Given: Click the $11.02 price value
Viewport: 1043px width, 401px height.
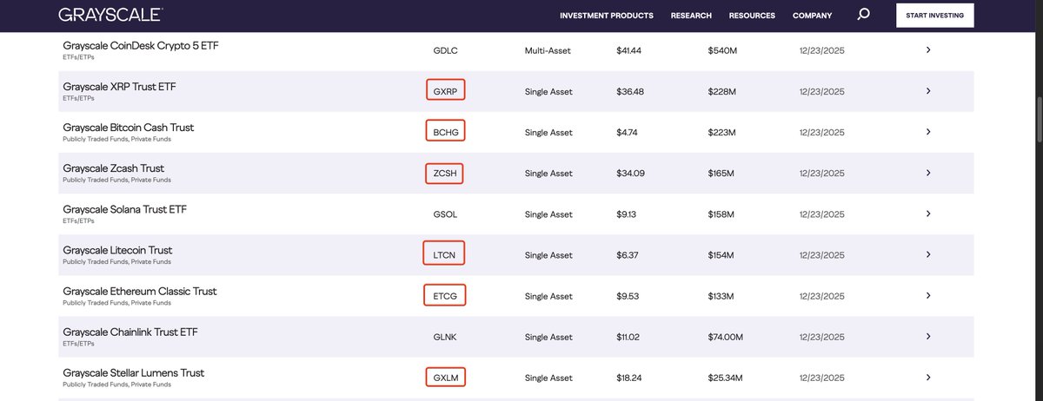Looking at the screenshot, I should (x=628, y=337).
